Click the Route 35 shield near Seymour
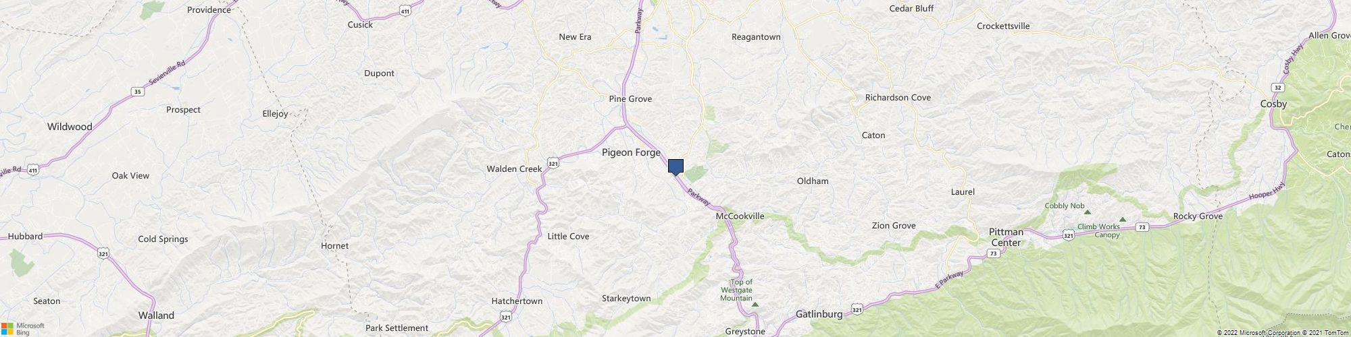Image resolution: width=1351 pixels, height=337 pixels. 138,92
